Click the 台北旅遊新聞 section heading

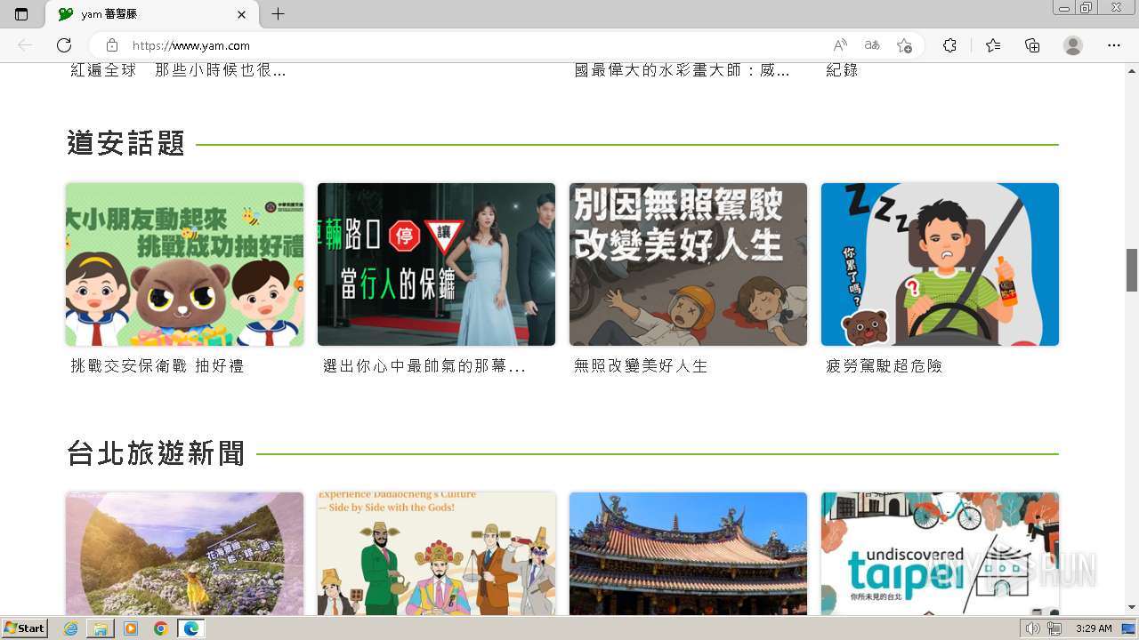156,453
